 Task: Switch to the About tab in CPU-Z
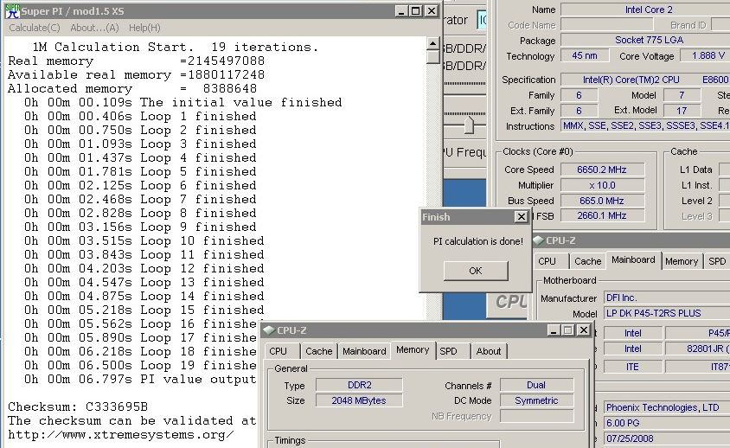click(x=488, y=351)
